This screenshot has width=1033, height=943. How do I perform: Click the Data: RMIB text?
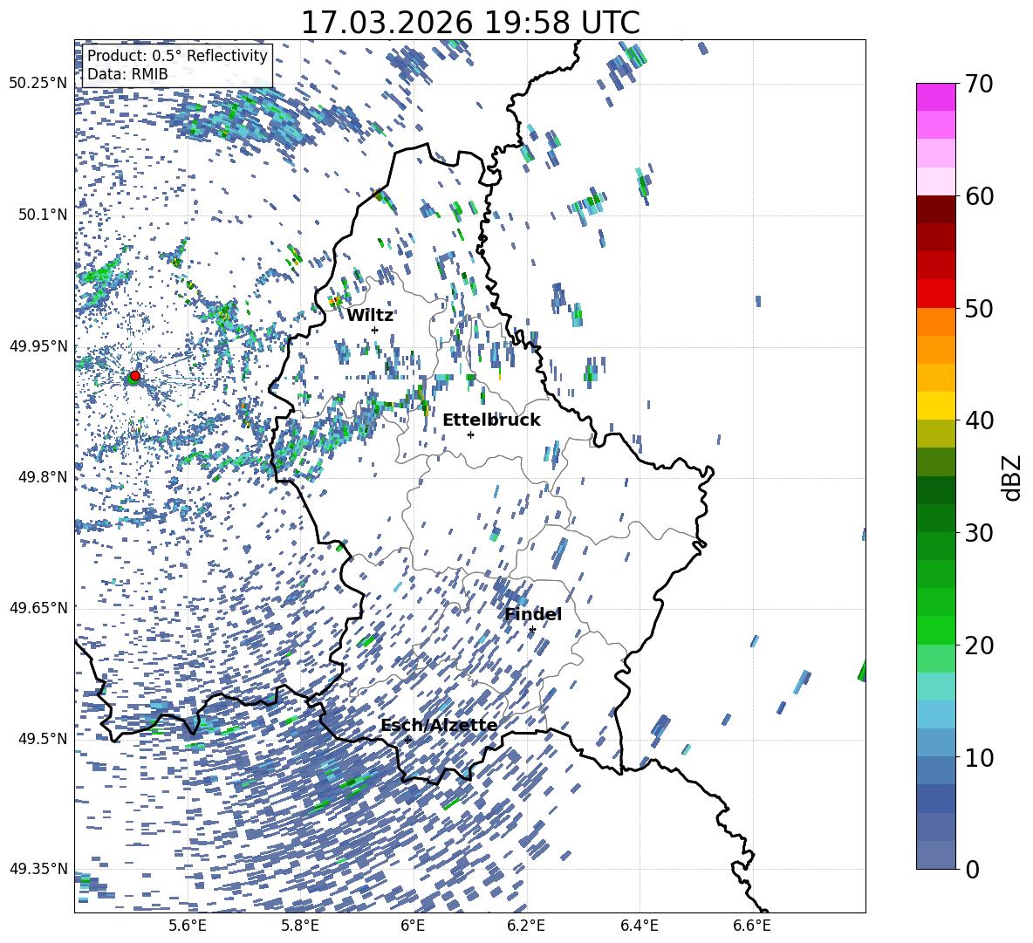127,74
